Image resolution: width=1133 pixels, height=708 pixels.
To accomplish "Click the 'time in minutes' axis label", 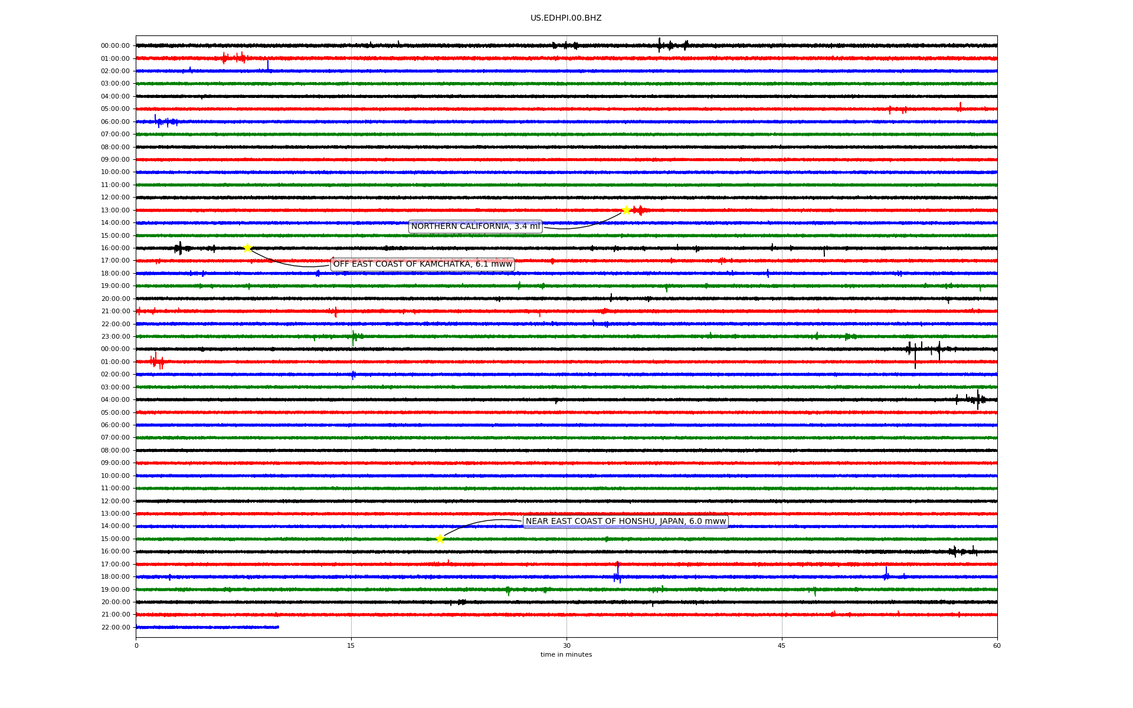I will pyautogui.click(x=566, y=655).
